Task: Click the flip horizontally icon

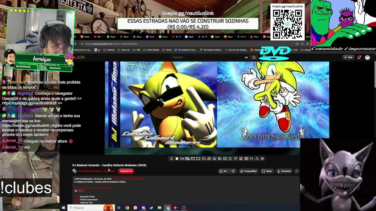Action: [230, 159]
